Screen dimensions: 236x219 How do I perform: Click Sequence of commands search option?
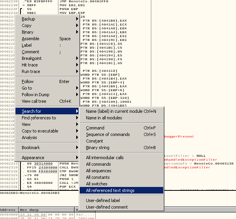(x=108, y=134)
